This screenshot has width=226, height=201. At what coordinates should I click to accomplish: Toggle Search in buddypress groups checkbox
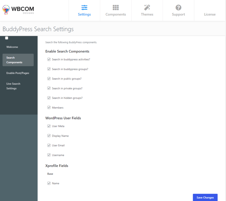click(x=49, y=69)
